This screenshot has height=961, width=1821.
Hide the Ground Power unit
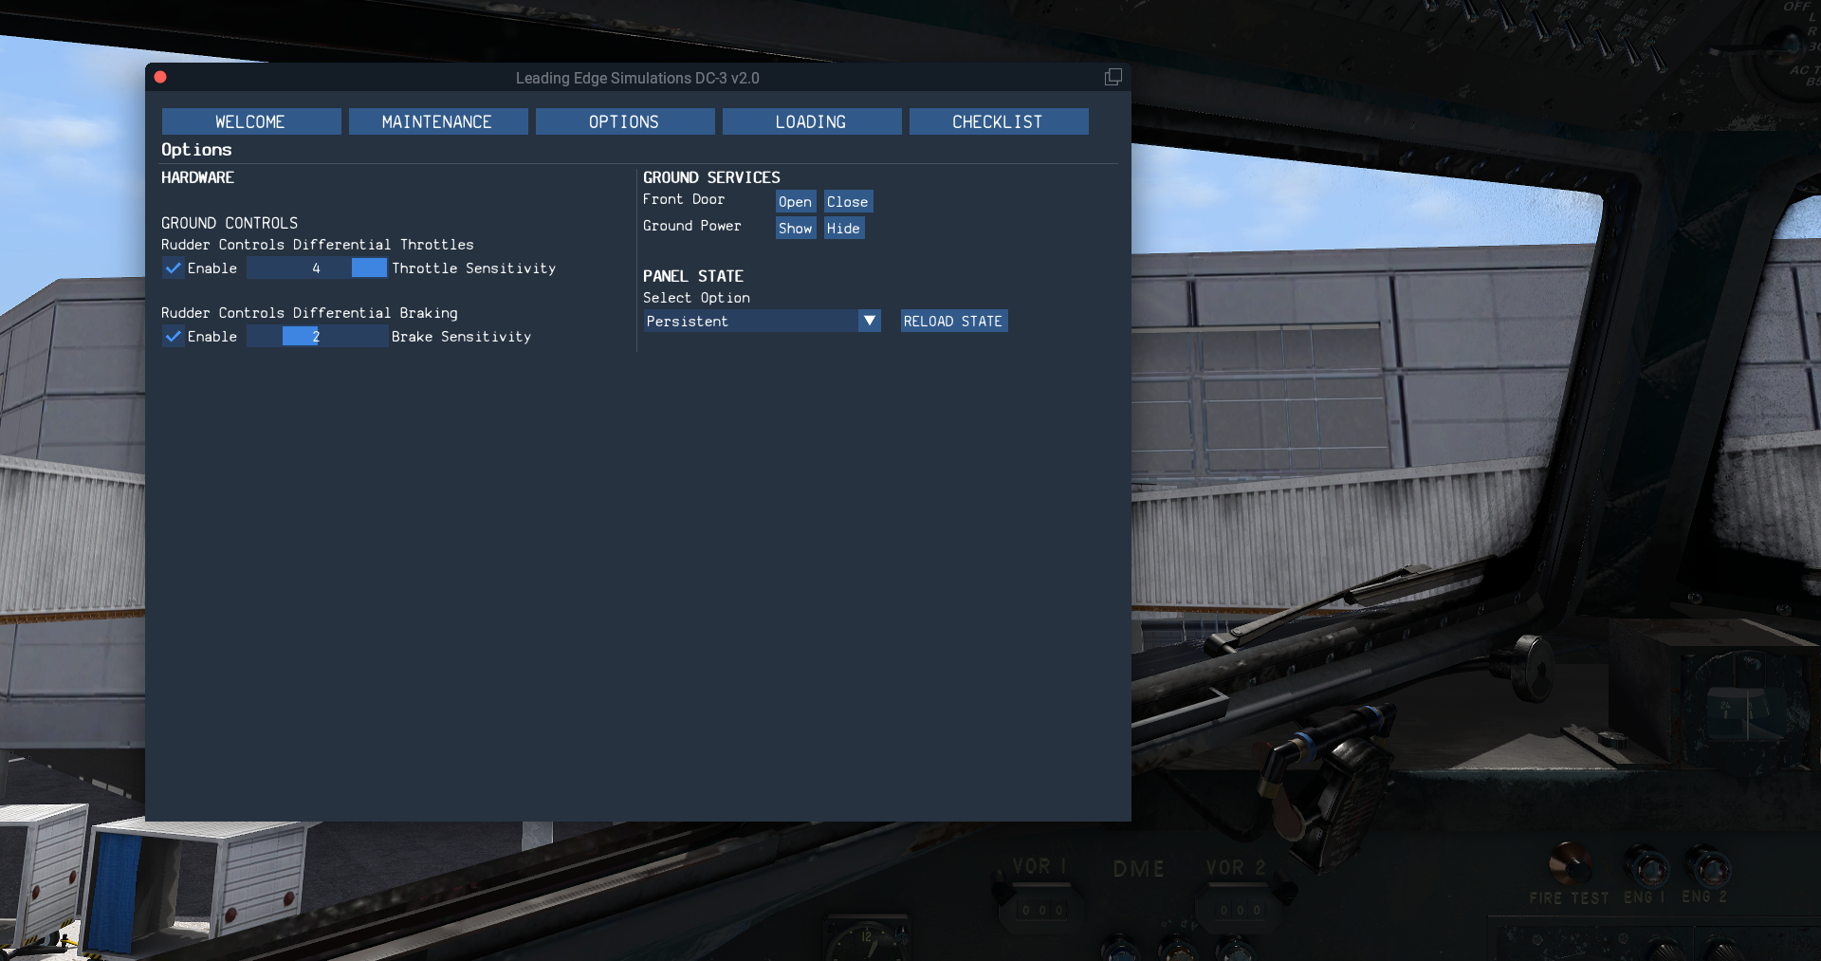pyautogui.click(x=843, y=229)
